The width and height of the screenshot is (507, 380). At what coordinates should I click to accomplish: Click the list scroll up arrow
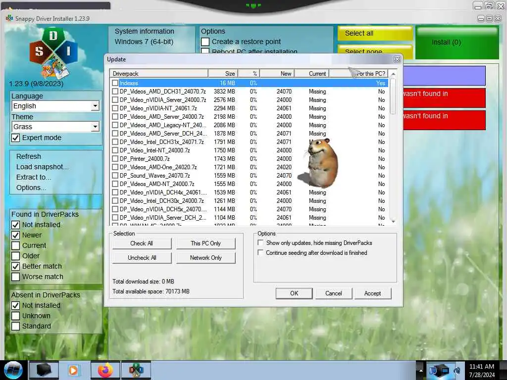click(x=393, y=74)
